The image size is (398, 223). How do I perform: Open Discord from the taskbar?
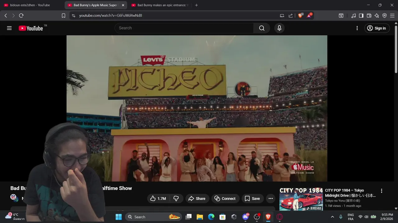[245, 217]
